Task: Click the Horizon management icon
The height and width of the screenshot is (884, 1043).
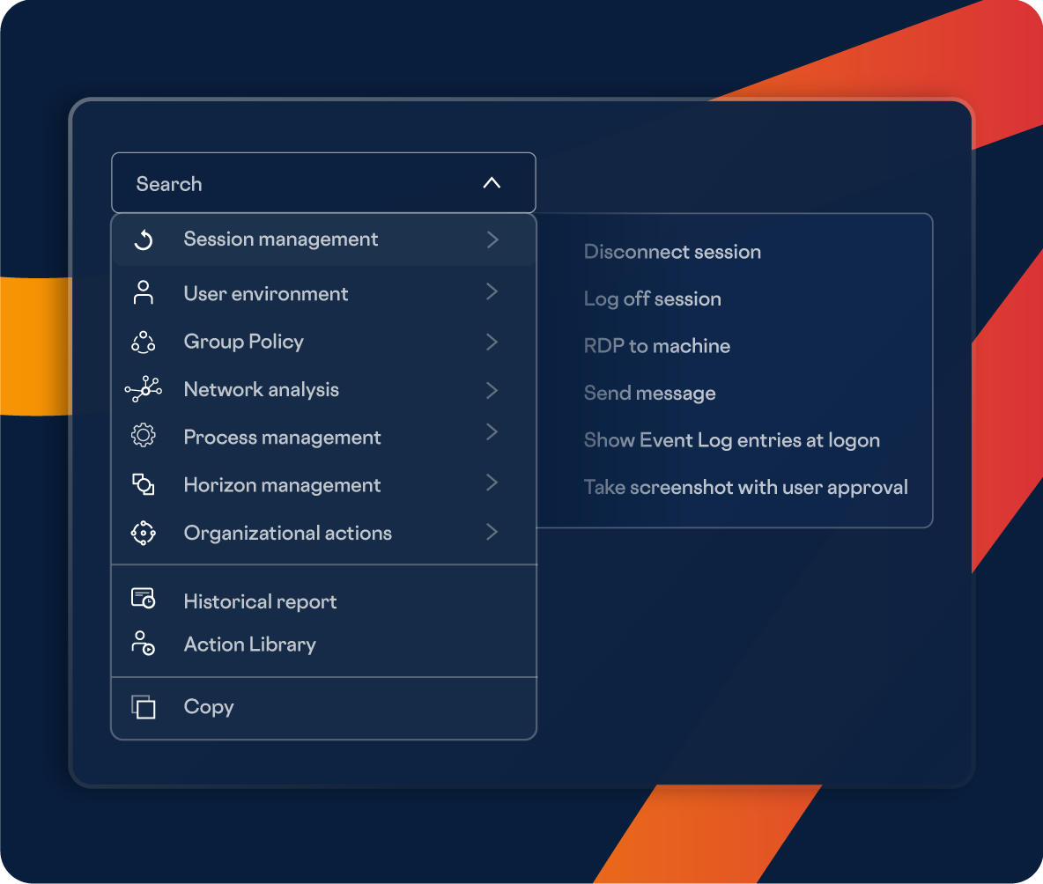Action: [x=144, y=484]
